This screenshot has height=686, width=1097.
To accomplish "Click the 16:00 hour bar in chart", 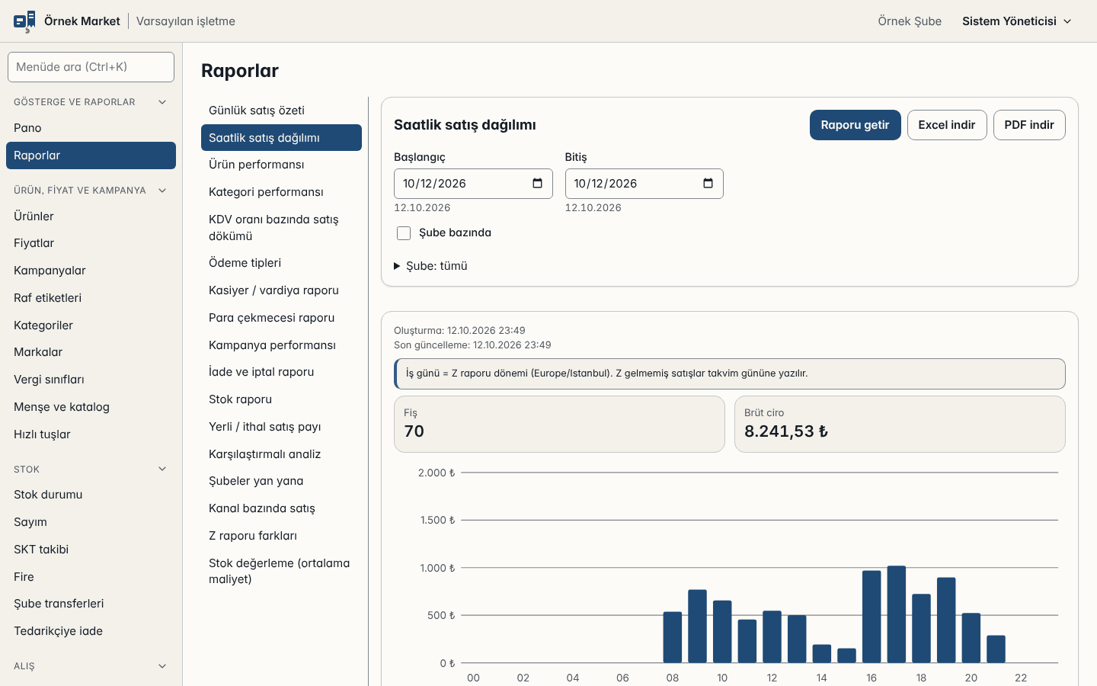I will tap(872, 617).
